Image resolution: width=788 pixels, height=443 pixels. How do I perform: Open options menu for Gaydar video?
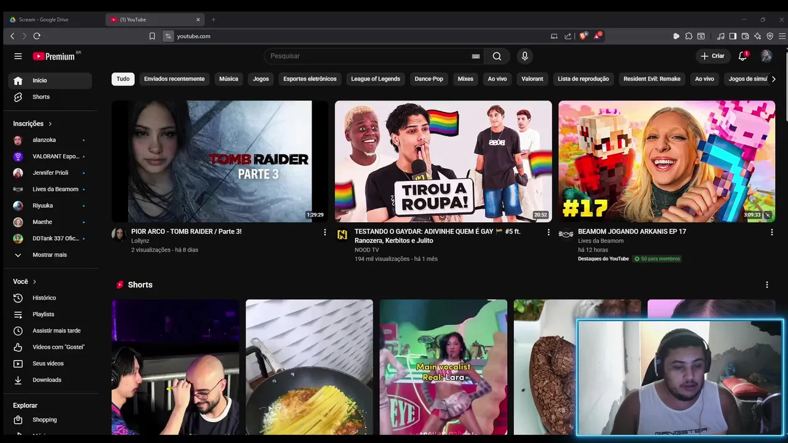pyautogui.click(x=549, y=232)
